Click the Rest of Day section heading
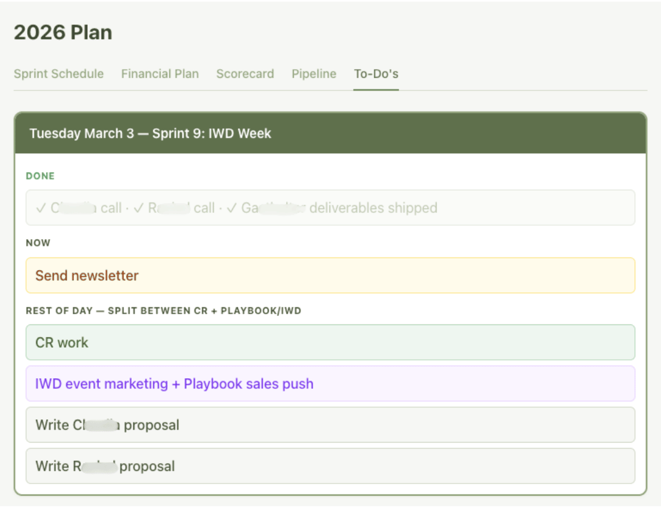The height and width of the screenshot is (508, 661). pyautogui.click(x=163, y=311)
